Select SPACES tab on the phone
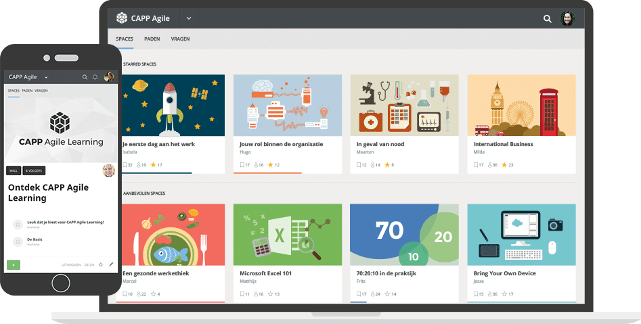Image resolution: width=641 pixels, height=324 pixels. click(x=14, y=91)
